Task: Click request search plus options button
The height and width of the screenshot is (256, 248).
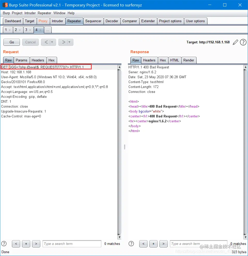Action: [x=26, y=244]
